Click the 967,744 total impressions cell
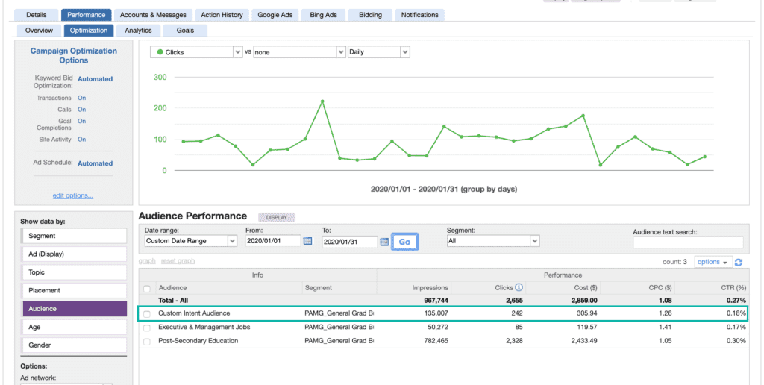This screenshot has height=385, width=764. 435,301
